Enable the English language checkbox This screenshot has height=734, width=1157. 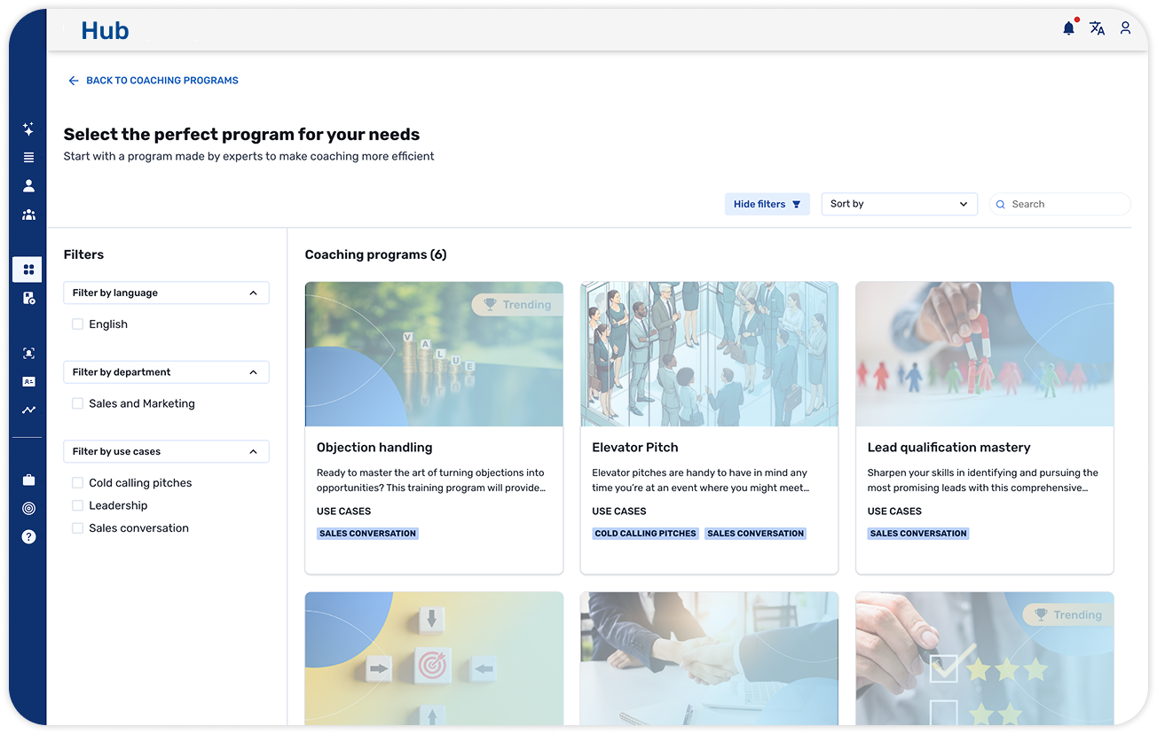(78, 324)
